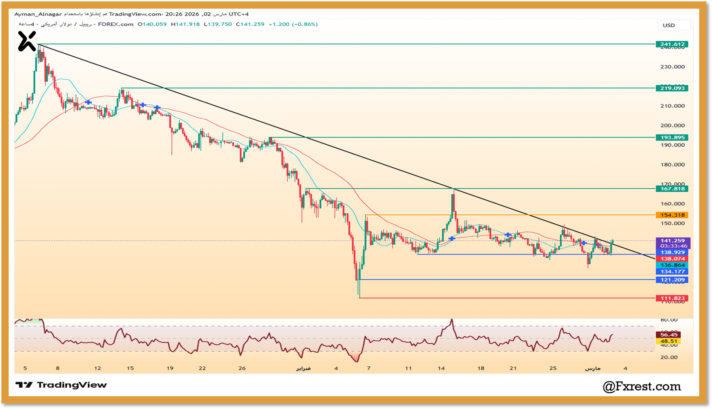
Task: Click the green 219.093 price label
Action: [x=672, y=88]
